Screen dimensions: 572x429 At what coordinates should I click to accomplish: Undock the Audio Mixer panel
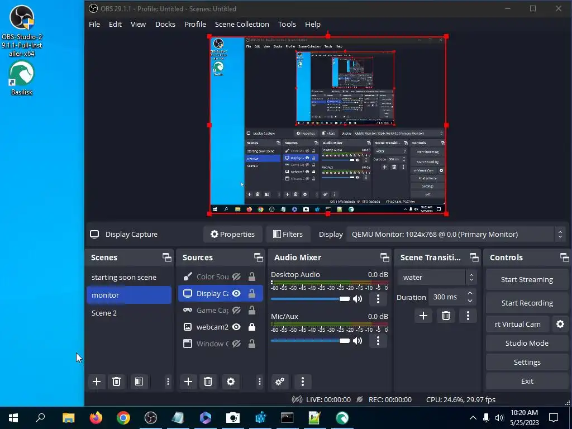[x=384, y=258]
